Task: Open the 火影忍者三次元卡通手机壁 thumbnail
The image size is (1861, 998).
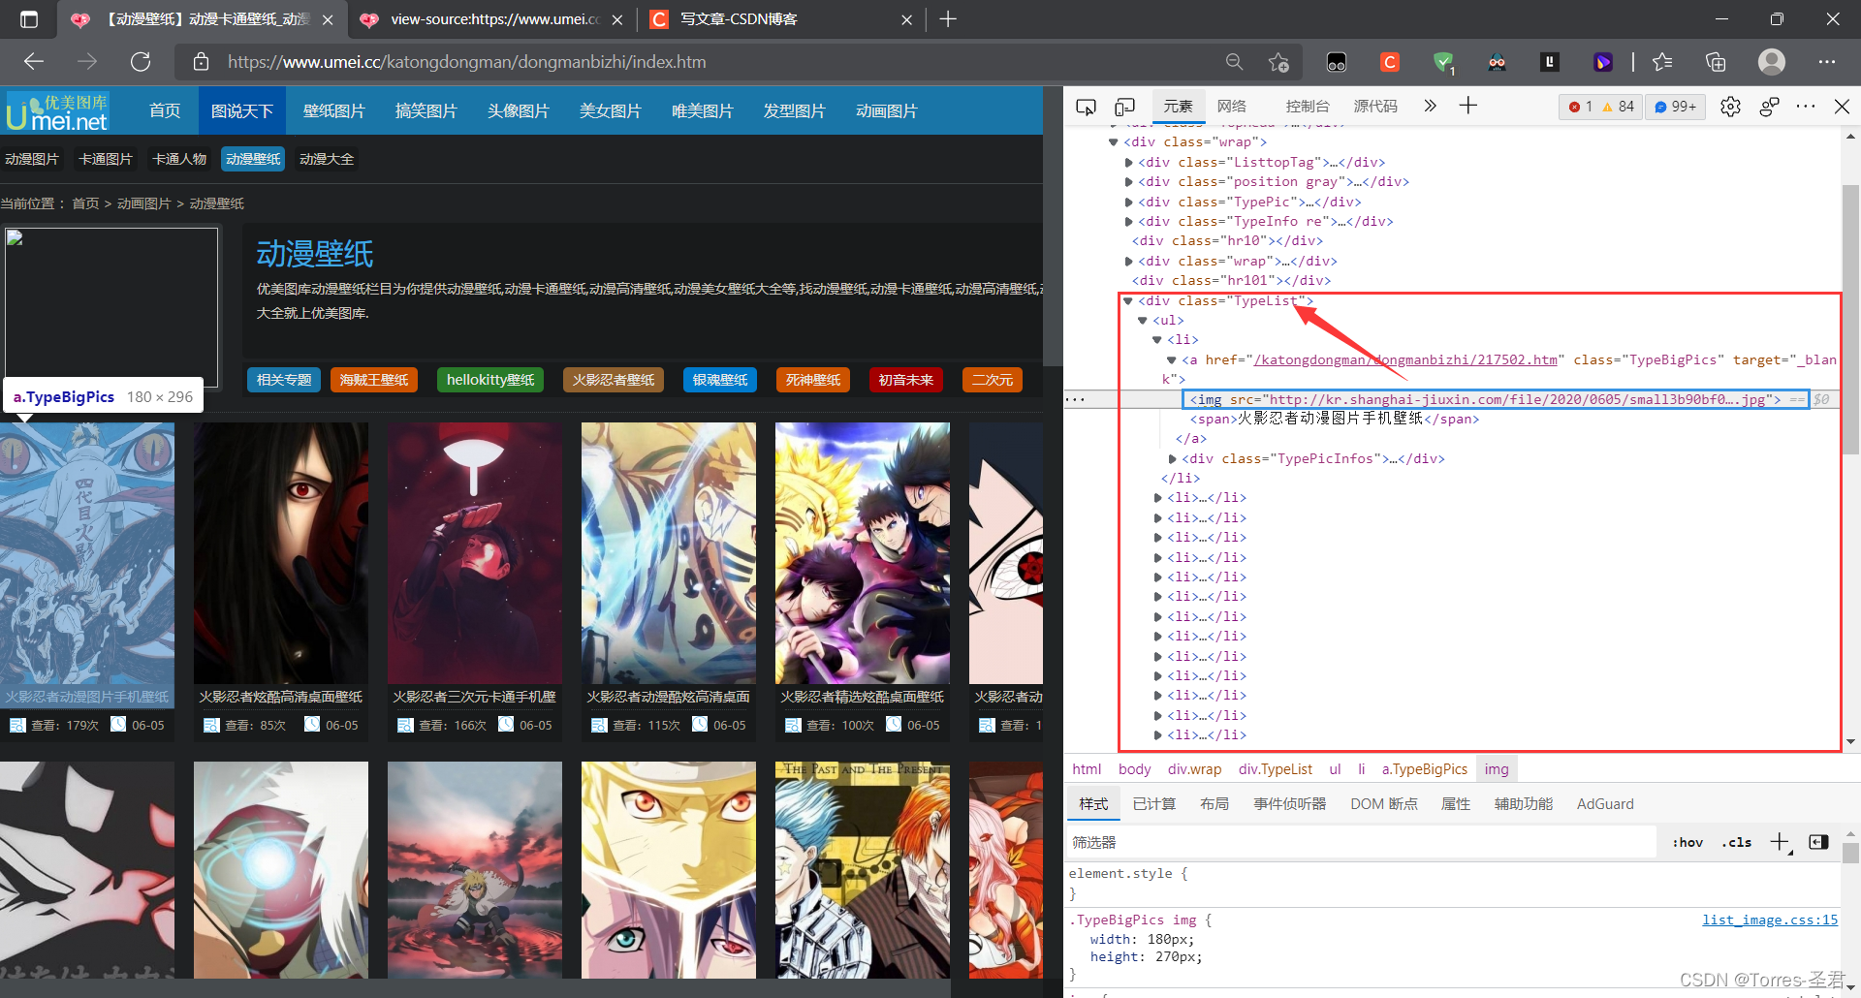Action: [475, 553]
